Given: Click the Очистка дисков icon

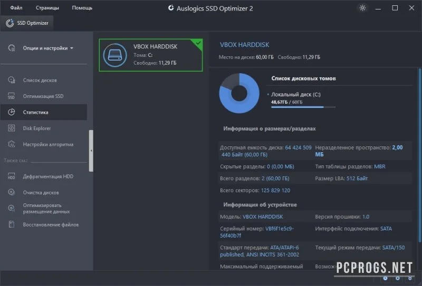Looking at the screenshot, I should [11, 192].
